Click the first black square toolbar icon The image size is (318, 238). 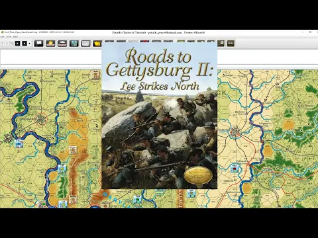pos(18,44)
